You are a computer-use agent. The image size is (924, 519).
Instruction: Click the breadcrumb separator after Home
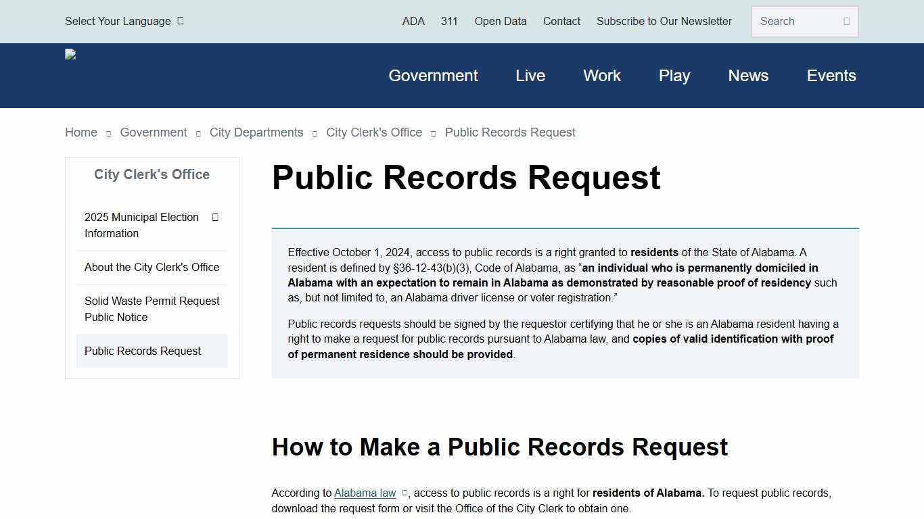coord(108,133)
